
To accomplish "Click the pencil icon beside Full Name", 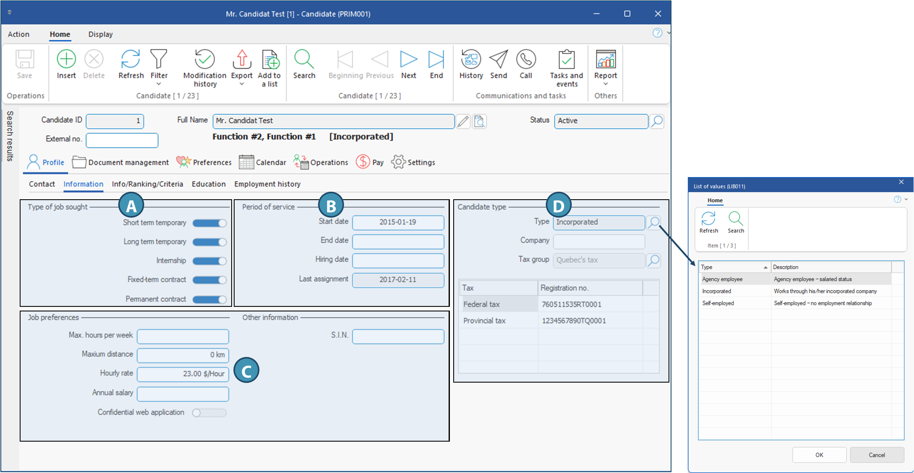I will click(463, 121).
